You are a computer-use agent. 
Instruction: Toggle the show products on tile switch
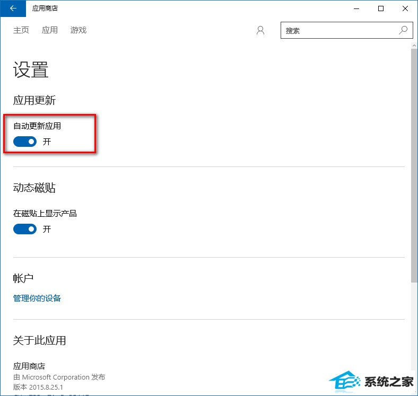[x=25, y=229]
